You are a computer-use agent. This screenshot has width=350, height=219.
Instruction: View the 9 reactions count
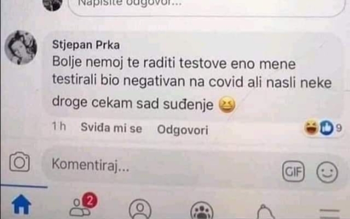click(x=339, y=128)
